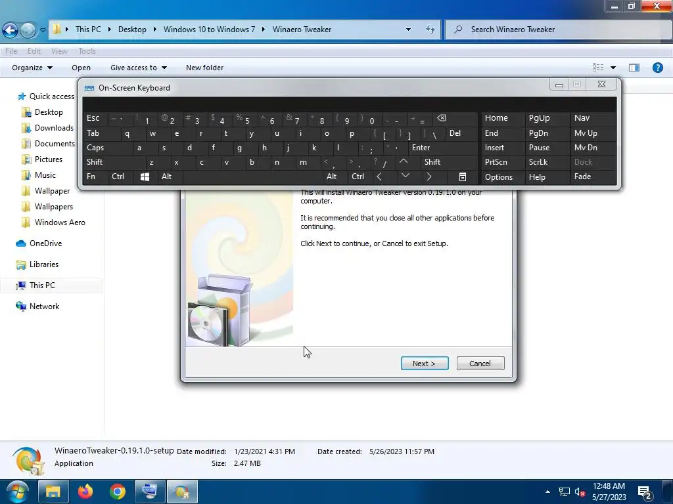Click the change view icon
The height and width of the screenshot is (504, 673).
click(x=598, y=68)
